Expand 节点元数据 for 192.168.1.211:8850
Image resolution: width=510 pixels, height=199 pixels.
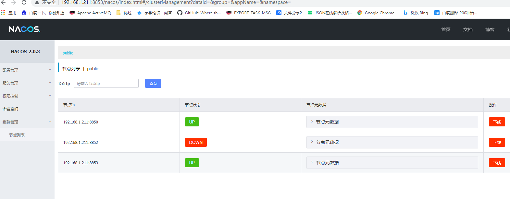click(x=392, y=122)
